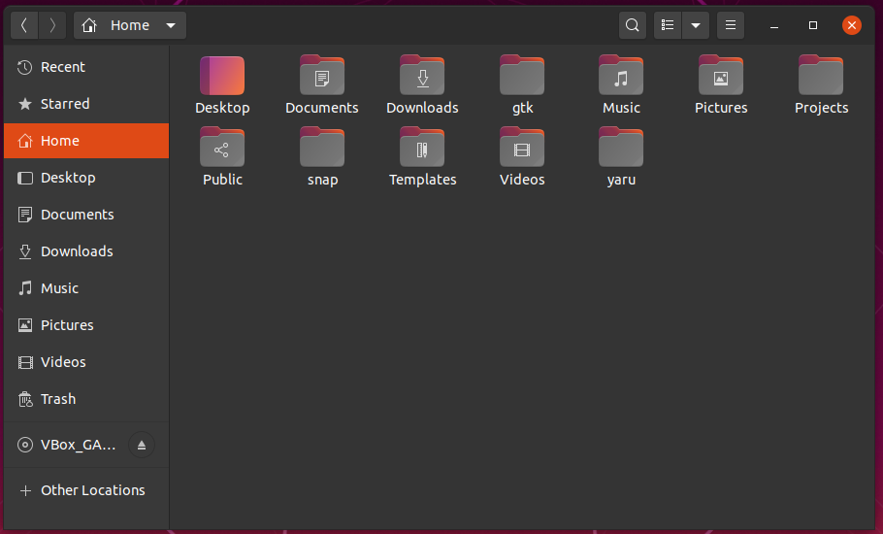Select the Videos folder icon
This screenshot has height=534, width=883.
pos(522,148)
